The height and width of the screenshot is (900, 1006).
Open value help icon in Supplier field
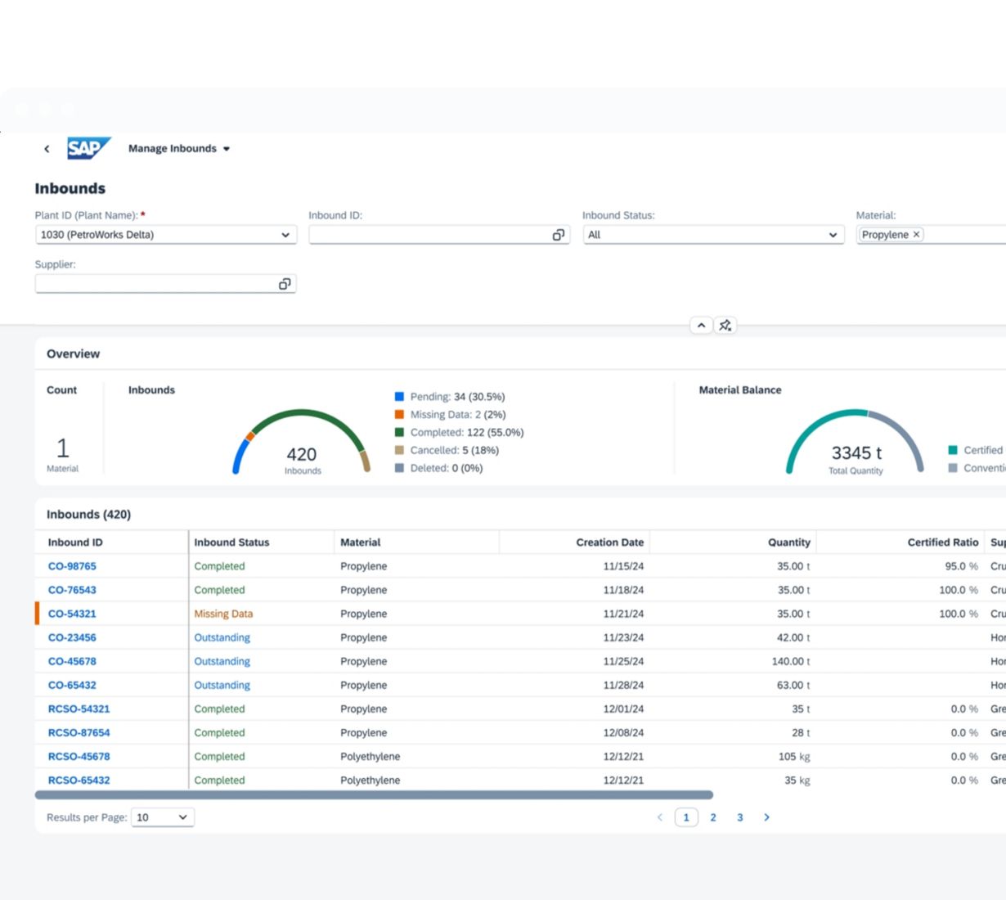[x=285, y=284]
